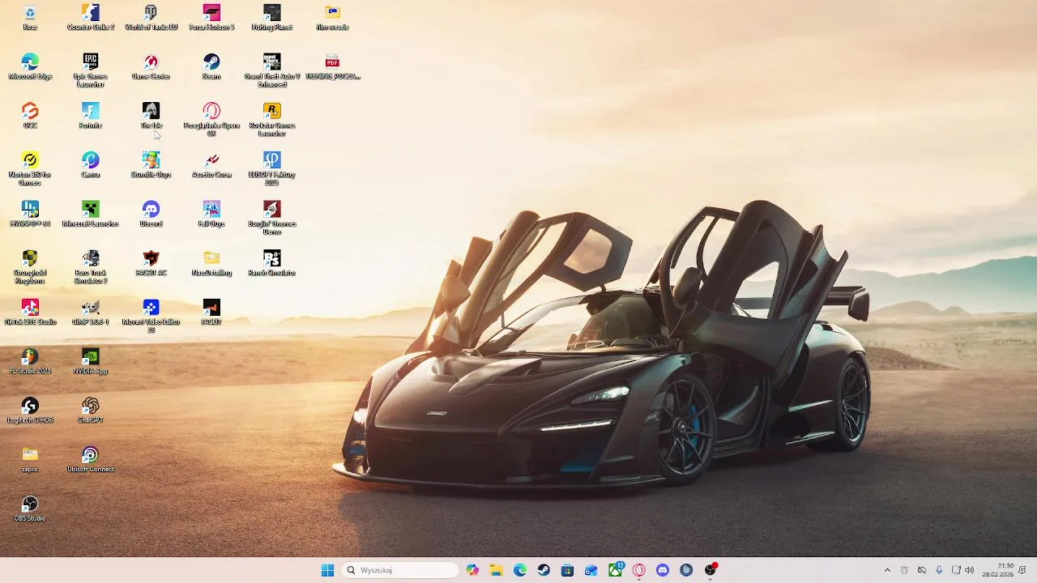Select the Fall Guys shortcut
The image size is (1037, 583).
(211, 215)
